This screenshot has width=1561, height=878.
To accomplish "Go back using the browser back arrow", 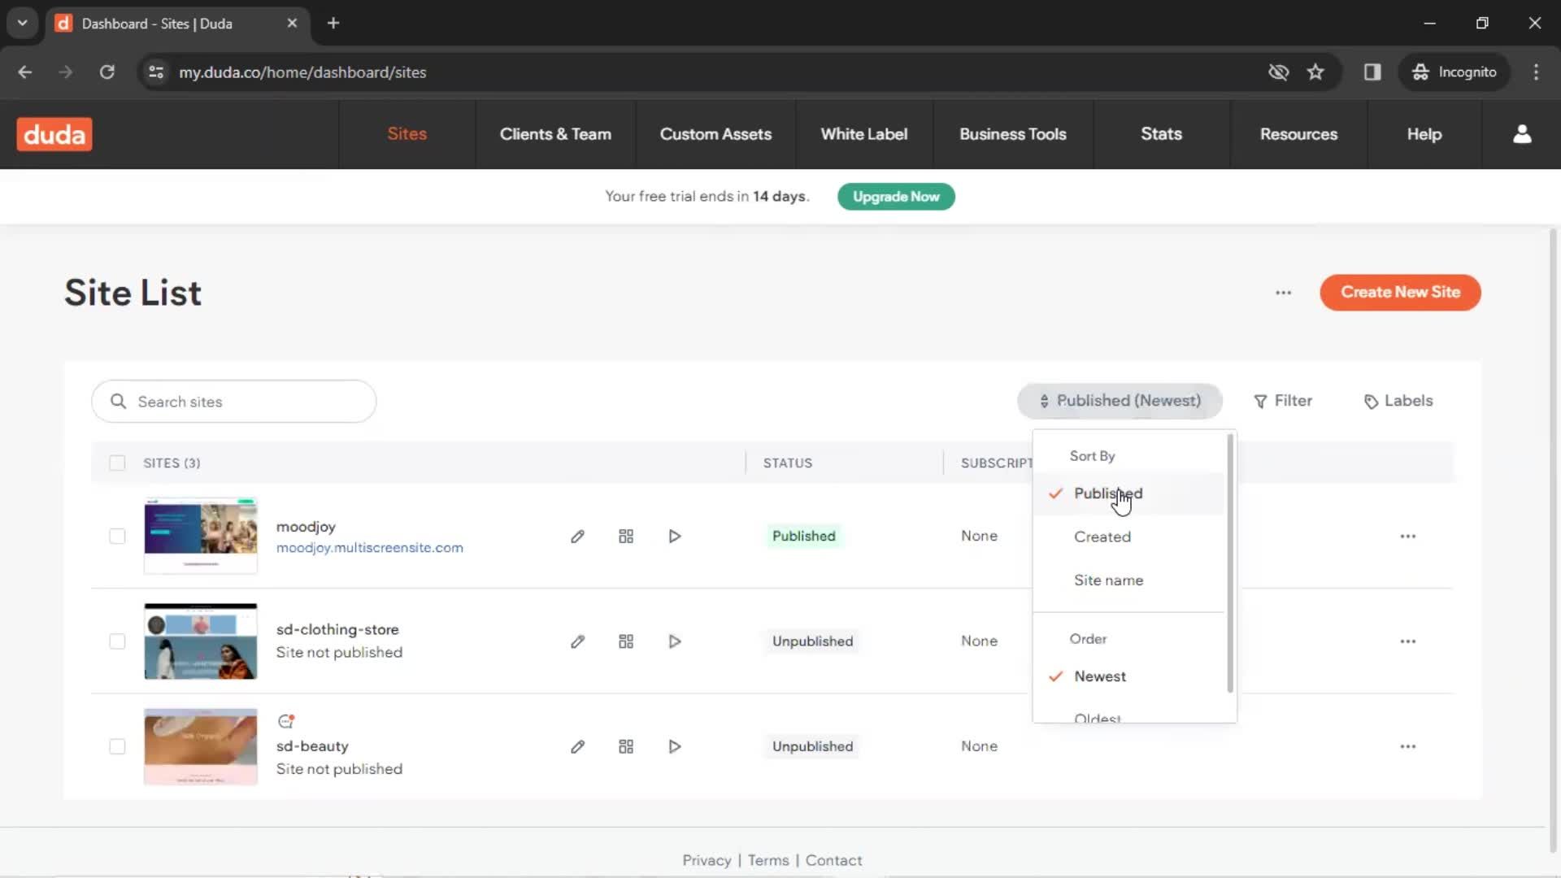I will [25, 72].
